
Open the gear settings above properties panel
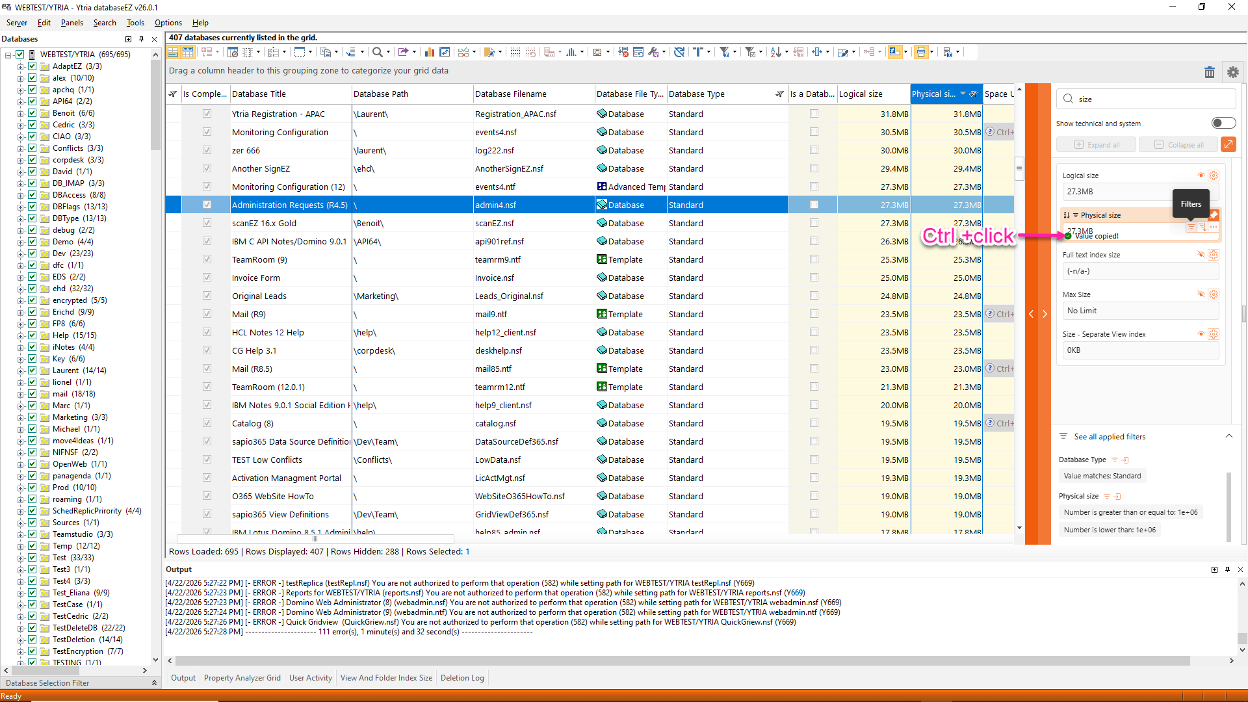pos(1232,72)
